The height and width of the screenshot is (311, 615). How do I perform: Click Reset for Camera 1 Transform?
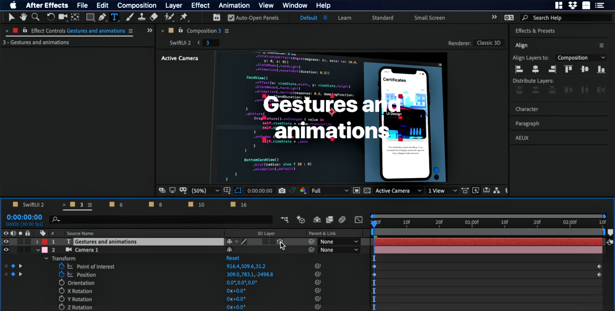point(233,258)
